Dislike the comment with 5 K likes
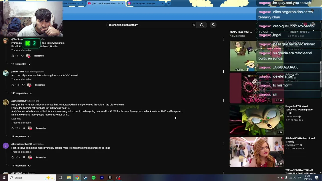 coord(22,56)
